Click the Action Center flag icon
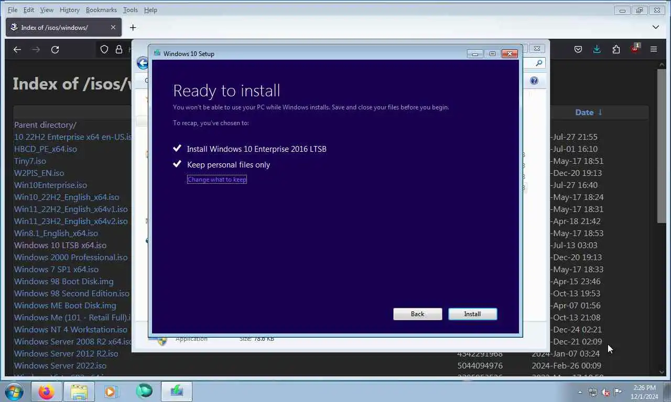The height and width of the screenshot is (402, 671). [618, 392]
